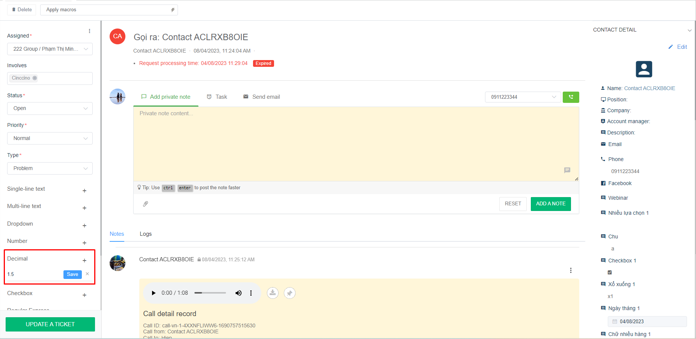This screenshot has width=696, height=339.
Task: Select the Send email tab
Action: pyautogui.click(x=262, y=97)
